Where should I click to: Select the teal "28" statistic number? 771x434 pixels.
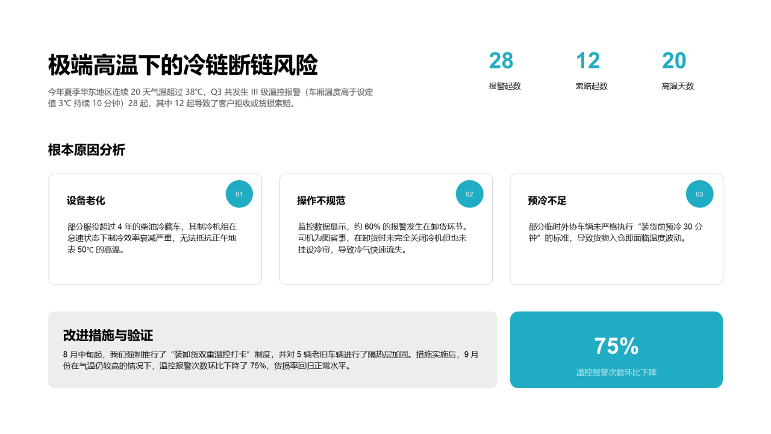(x=502, y=61)
